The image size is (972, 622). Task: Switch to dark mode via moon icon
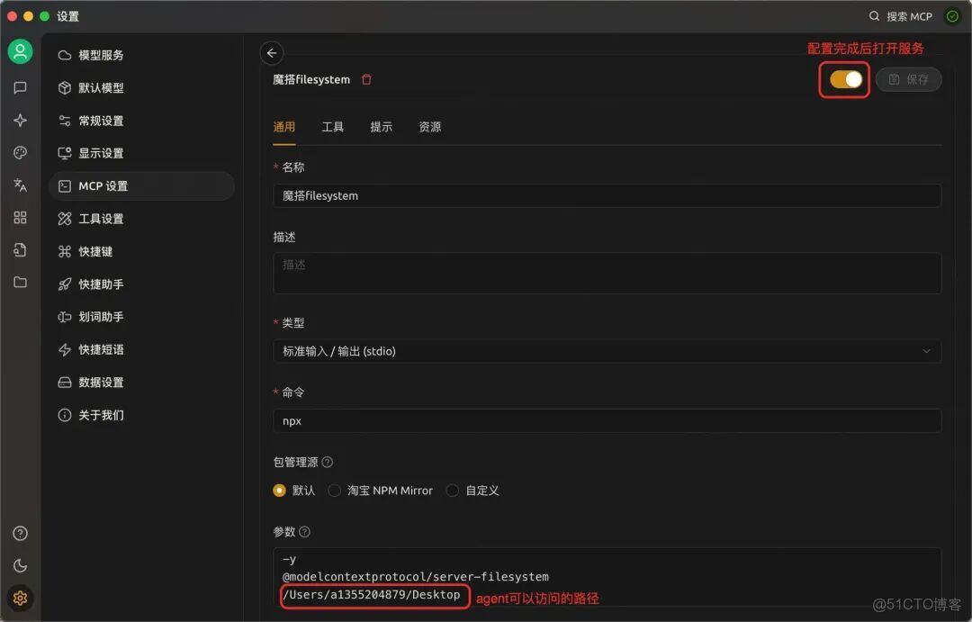pyautogui.click(x=20, y=564)
